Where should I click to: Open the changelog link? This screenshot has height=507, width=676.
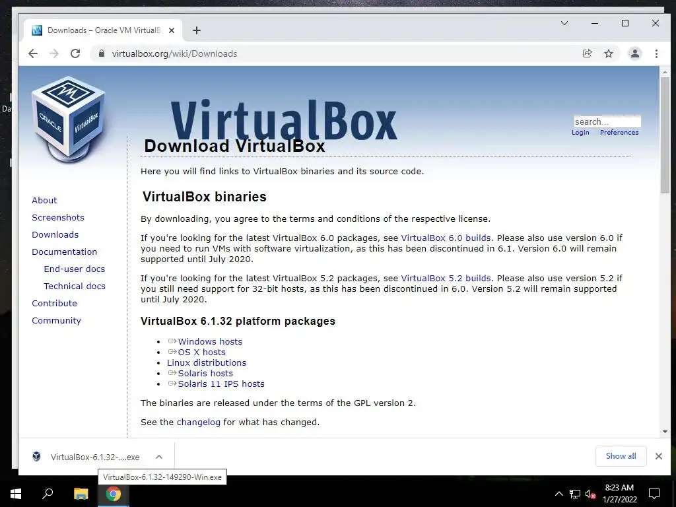tap(198, 422)
